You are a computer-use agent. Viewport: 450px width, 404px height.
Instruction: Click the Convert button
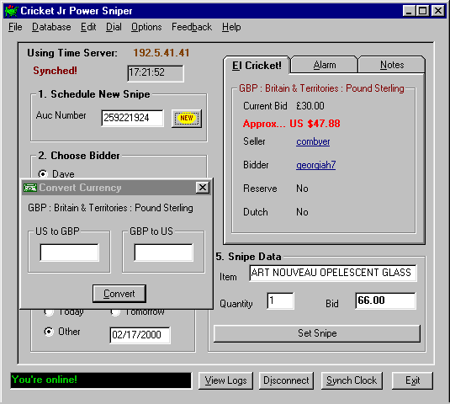(119, 294)
